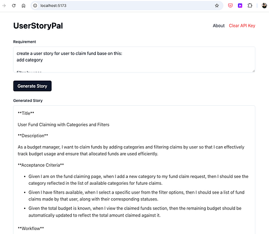Click the Requirement textarea resize handle
Viewport: 269px width, 234px height.
click(254, 71)
